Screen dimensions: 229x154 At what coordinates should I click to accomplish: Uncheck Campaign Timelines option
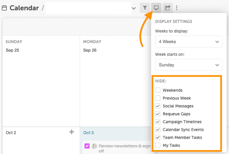(x=158, y=122)
